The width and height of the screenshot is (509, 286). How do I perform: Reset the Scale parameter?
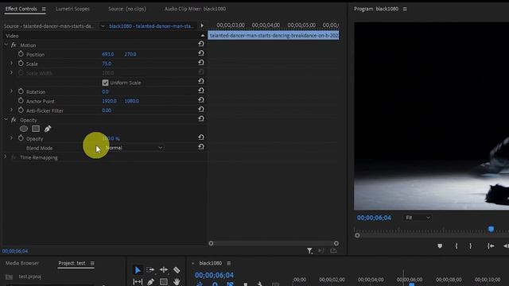click(201, 62)
